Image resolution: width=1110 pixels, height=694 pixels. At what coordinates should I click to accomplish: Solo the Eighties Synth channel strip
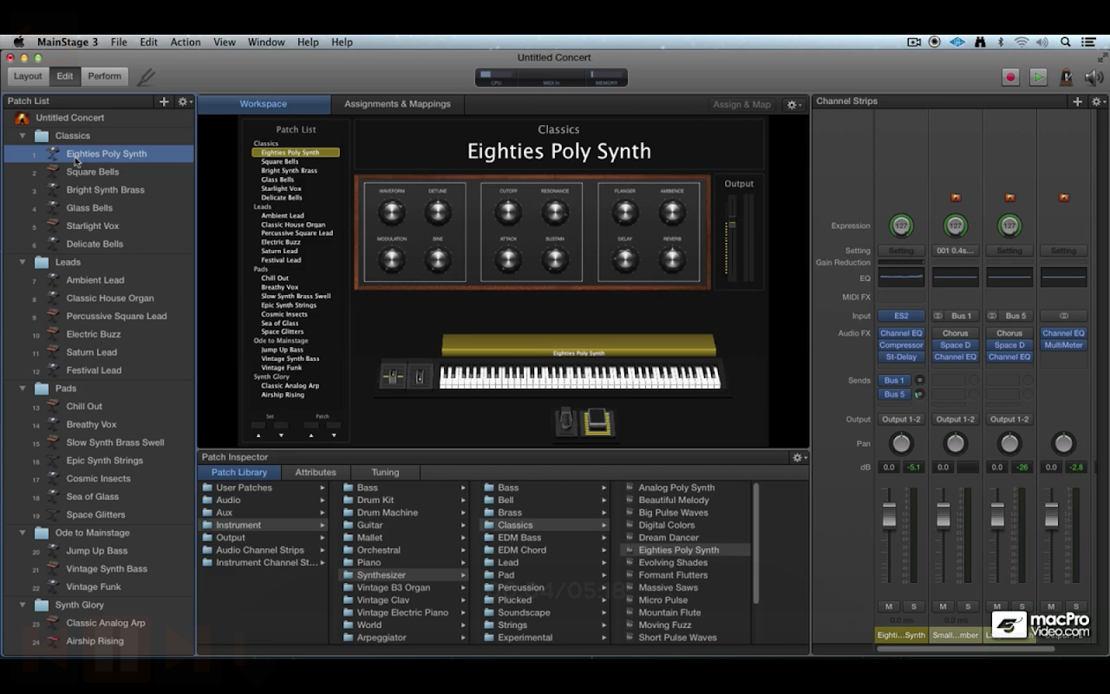tap(913, 606)
